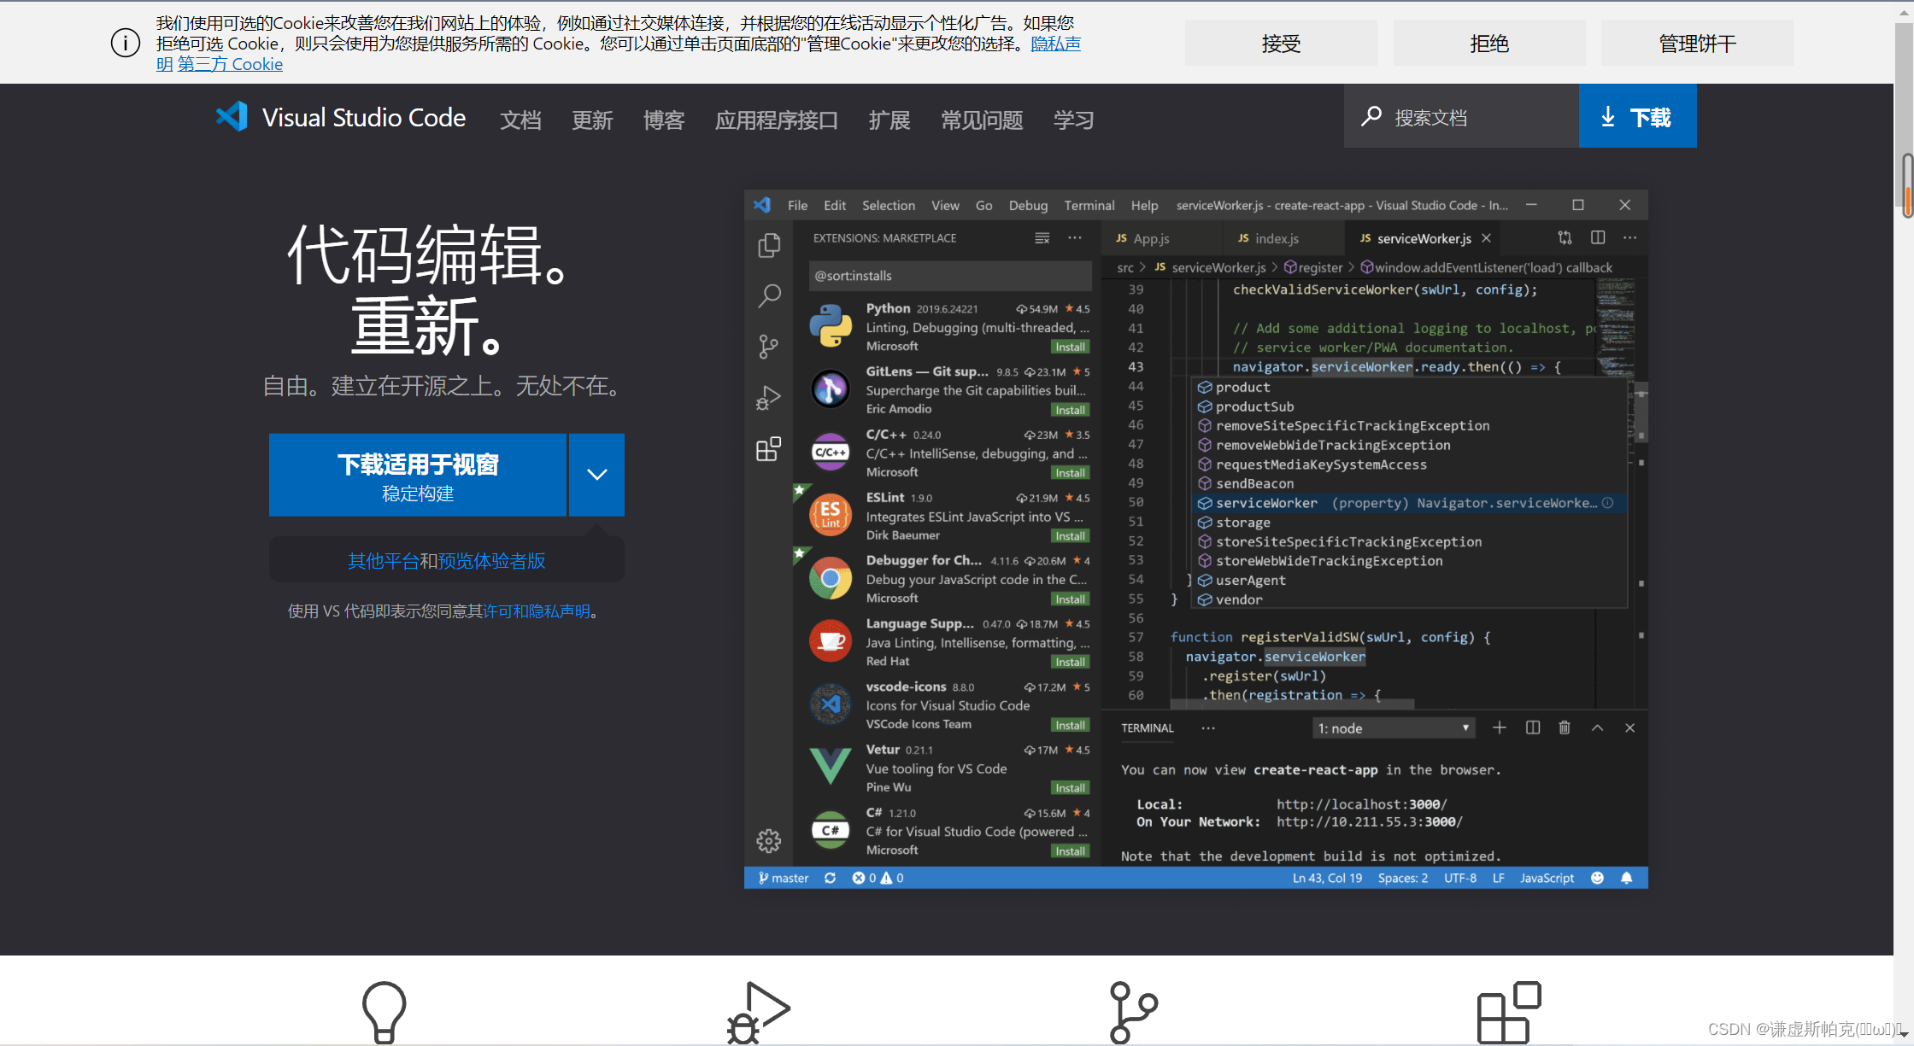Open Run and Debug icon in activity bar
1914x1046 pixels.
[769, 397]
